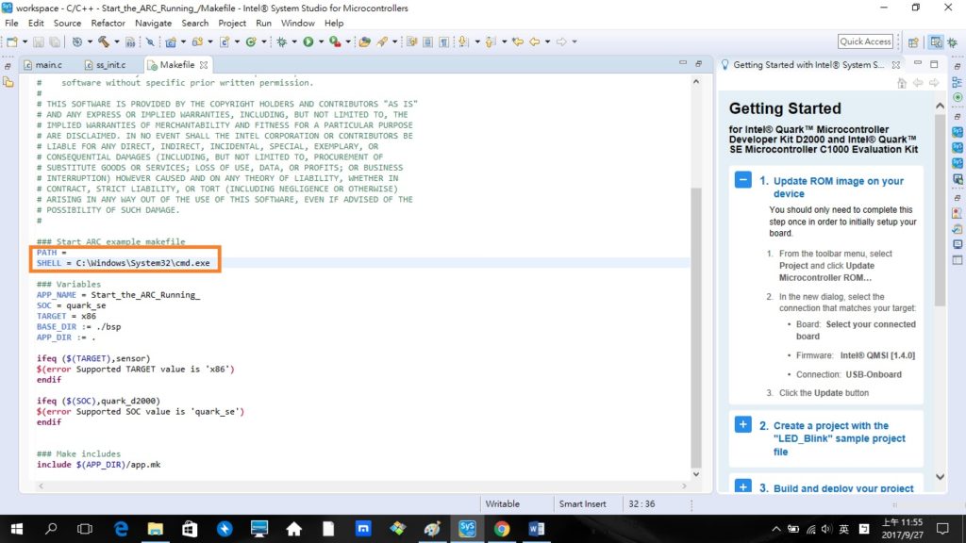Click the Smart Insert status field
This screenshot has height=543, width=966.
582,503
